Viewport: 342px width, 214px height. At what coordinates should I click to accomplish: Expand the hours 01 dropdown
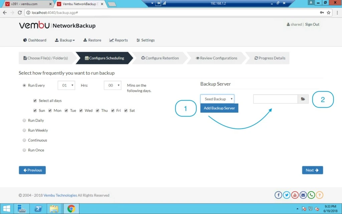click(x=66, y=85)
